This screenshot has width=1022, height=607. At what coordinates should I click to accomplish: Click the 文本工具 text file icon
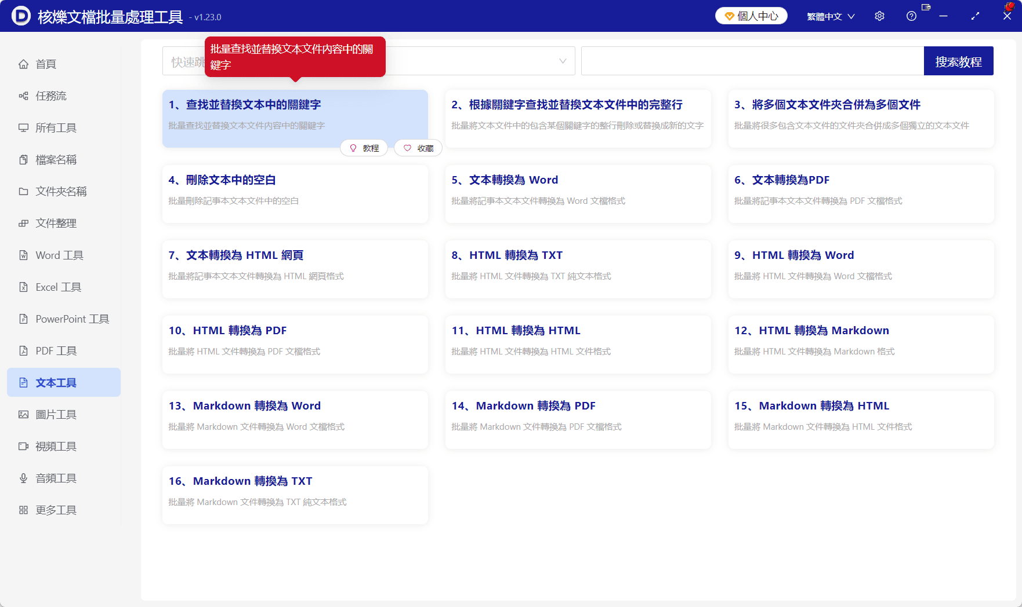pyautogui.click(x=23, y=383)
